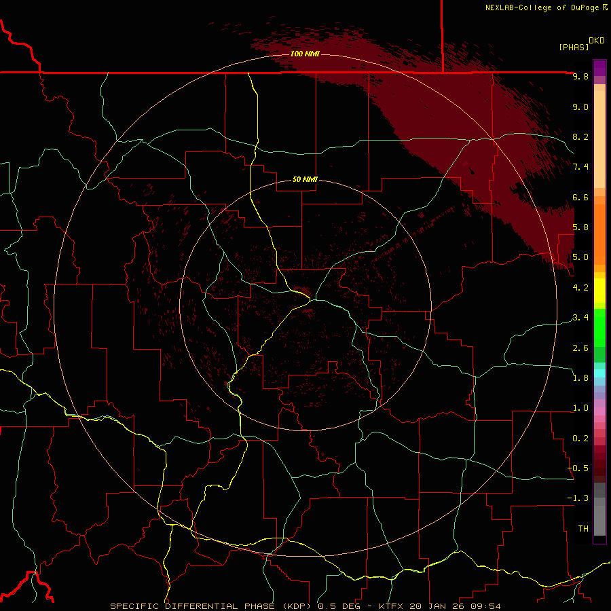This screenshot has width=611, height=611.
Task: Pick the purple band atop the color scale
Action: (x=599, y=68)
